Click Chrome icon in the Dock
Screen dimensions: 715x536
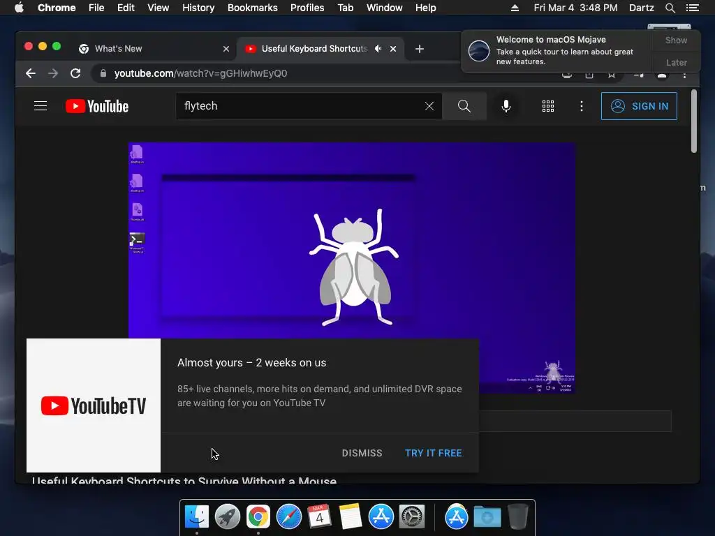258,516
